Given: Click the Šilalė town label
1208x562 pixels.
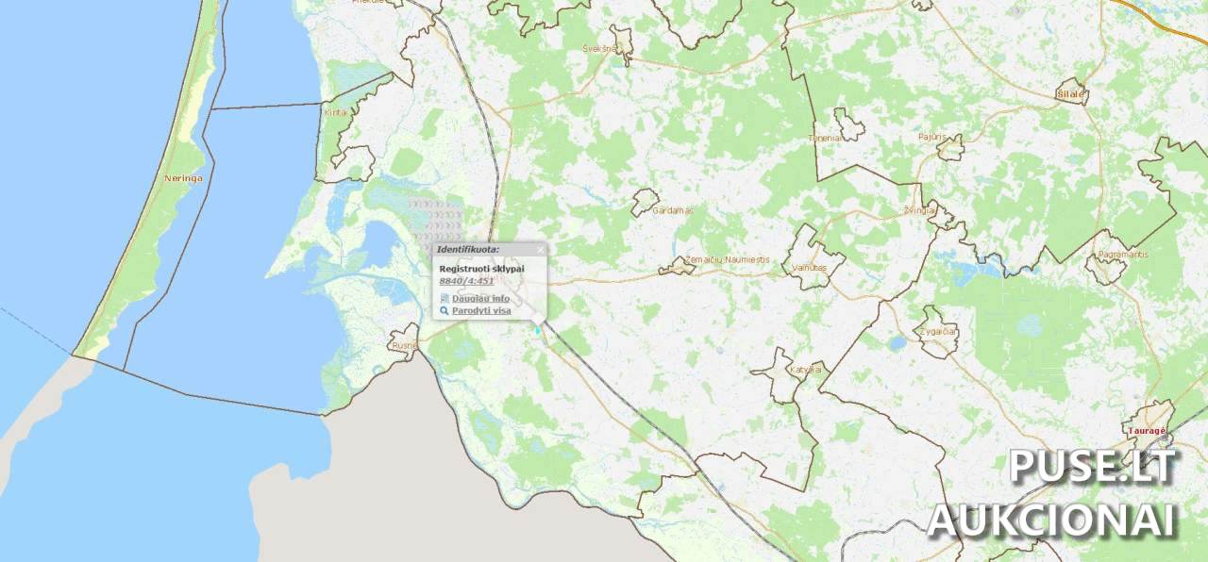Looking at the screenshot, I should tap(1071, 95).
